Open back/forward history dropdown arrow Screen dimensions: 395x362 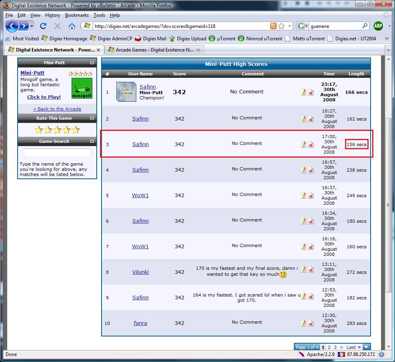point(32,26)
